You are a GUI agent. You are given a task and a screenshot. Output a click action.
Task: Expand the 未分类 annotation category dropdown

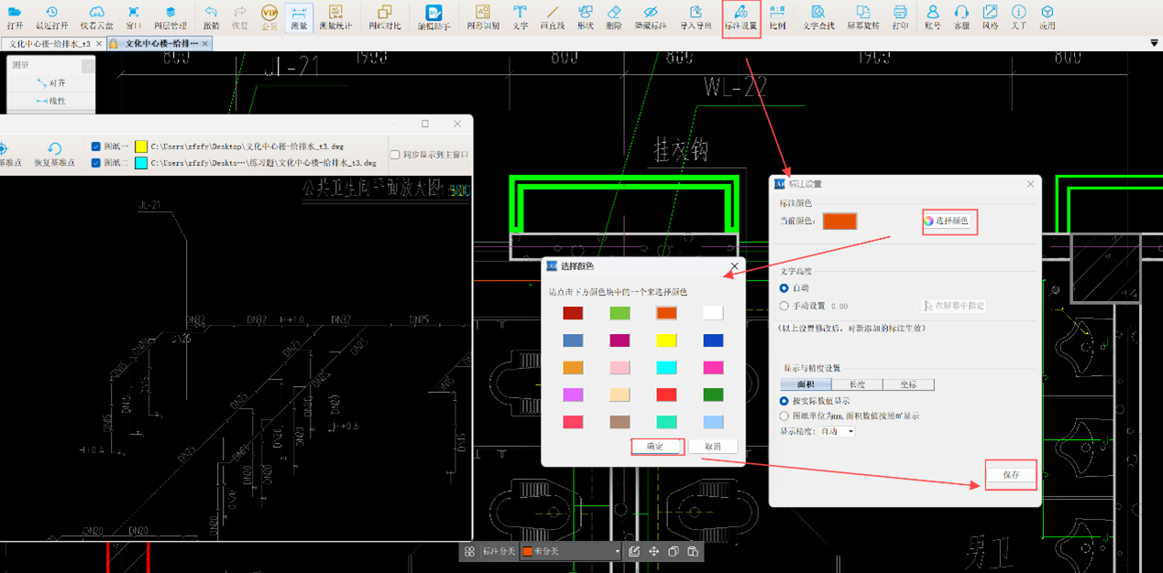coord(616,552)
